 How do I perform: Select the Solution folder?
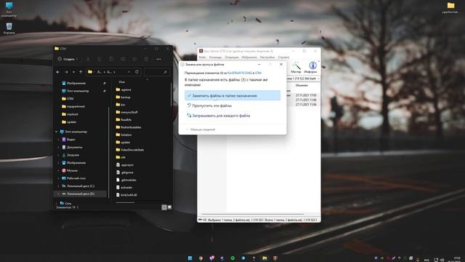[x=126, y=135]
